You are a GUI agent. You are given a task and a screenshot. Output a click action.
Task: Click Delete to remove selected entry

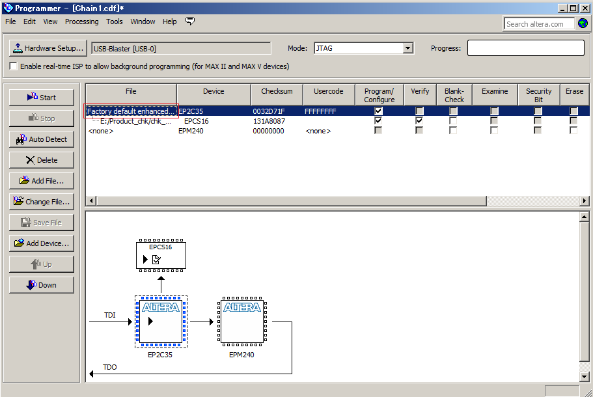click(x=42, y=160)
